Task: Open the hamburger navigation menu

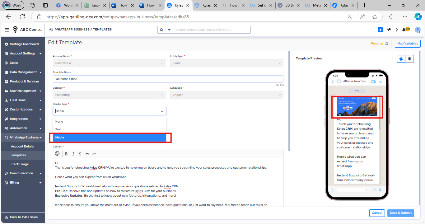Action: (x=7, y=30)
